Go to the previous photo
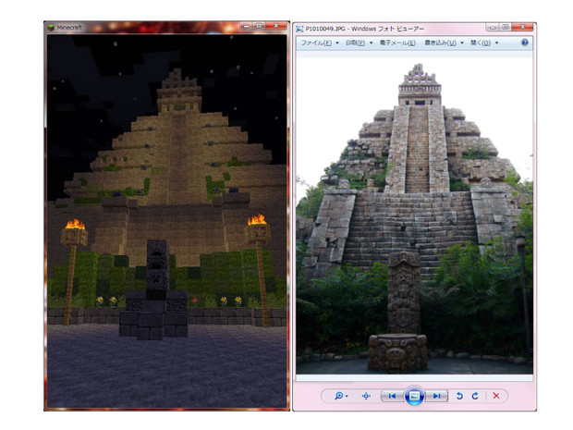Screen dimensions: 573x430 click(x=393, y=396)
